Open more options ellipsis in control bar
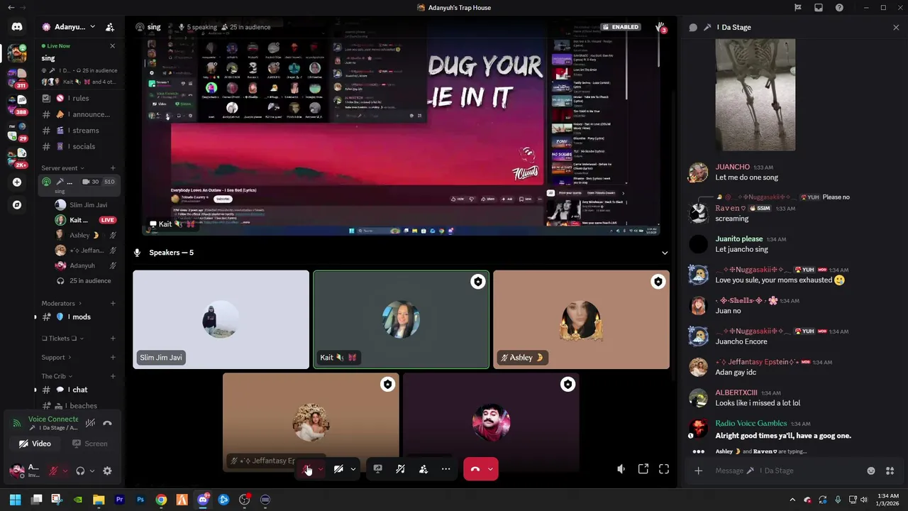The height and width of the screenshot is (511, 908). pos(445,469)
